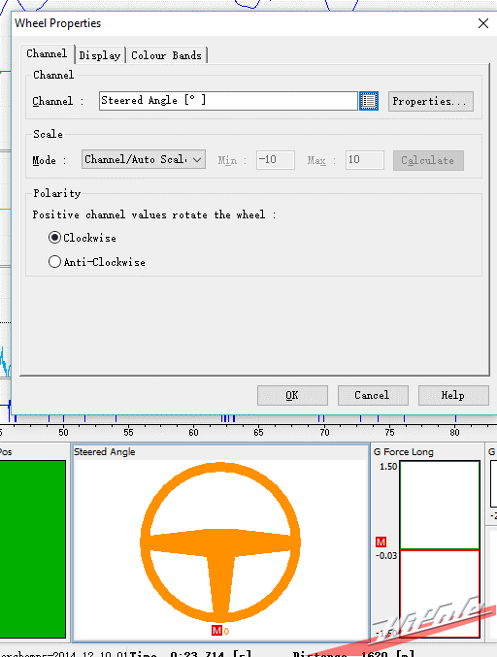Switch to the Display tab

[x=100, y=55]
